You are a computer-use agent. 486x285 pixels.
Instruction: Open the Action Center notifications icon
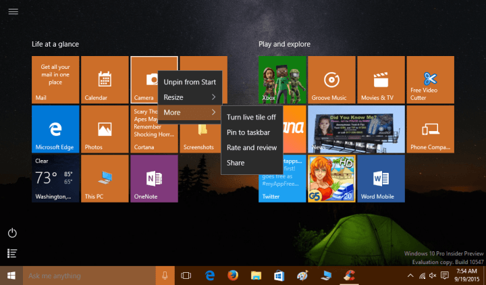(x=445, y=276)
